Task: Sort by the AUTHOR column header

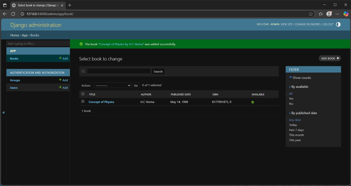Action: point(146,95)
